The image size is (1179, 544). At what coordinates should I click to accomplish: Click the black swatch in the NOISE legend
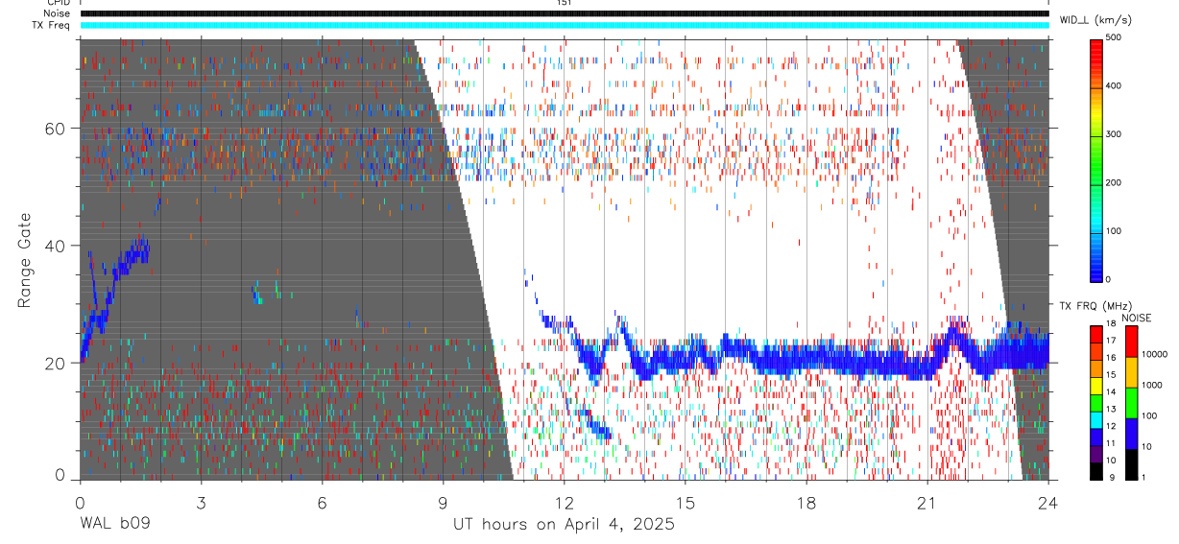[x=1131, y=464]
